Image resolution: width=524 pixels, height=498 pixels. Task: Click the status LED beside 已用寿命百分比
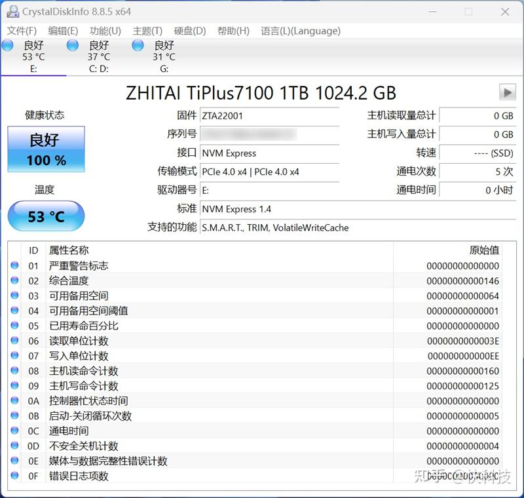(14, 326)
